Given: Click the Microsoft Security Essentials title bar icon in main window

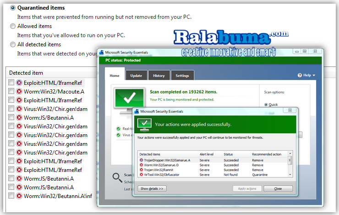Looking at the screenshot, I should (101, 52).
